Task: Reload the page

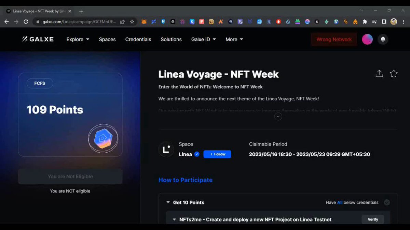Action: [26, 21]
